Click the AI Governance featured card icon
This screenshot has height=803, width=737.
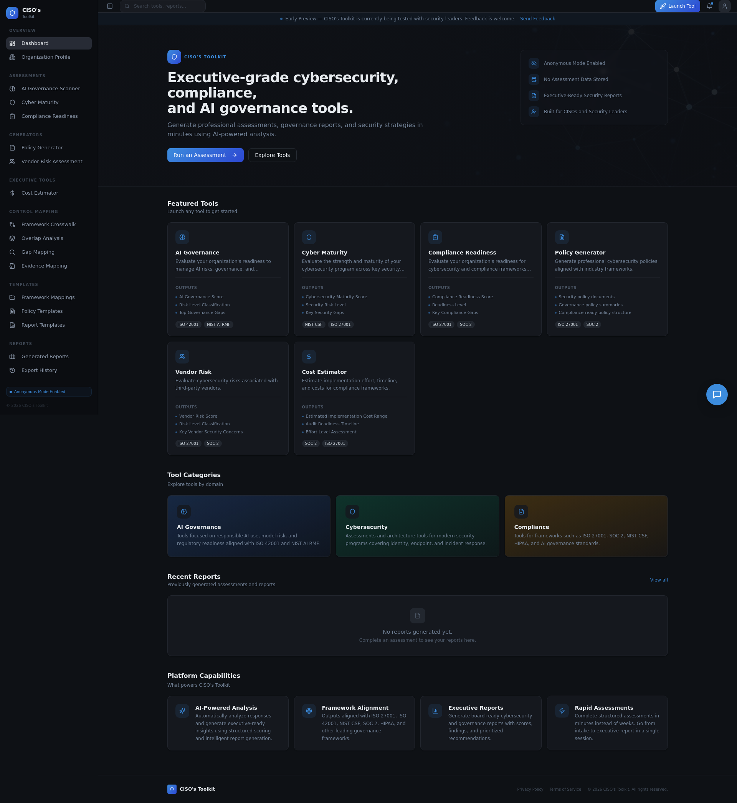tap(182, 237)
